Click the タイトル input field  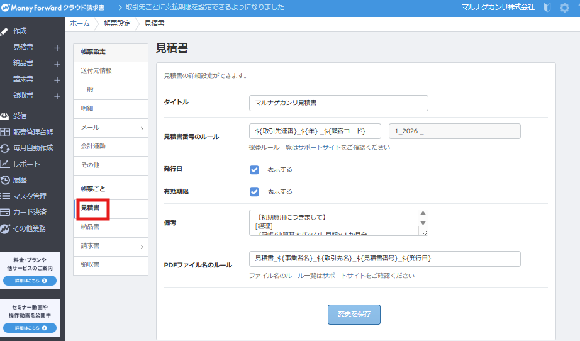click(x=338, y=103)
